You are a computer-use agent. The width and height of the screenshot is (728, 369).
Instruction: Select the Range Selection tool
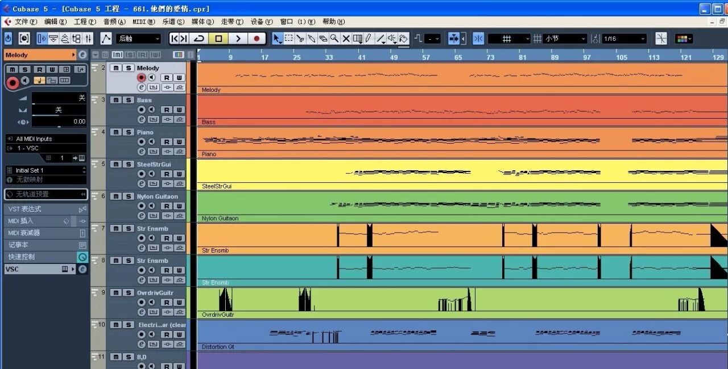289,39
